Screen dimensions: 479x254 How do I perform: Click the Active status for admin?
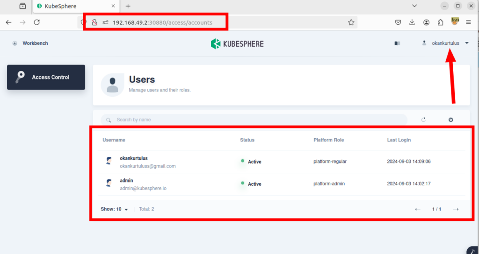pos(251,184)
